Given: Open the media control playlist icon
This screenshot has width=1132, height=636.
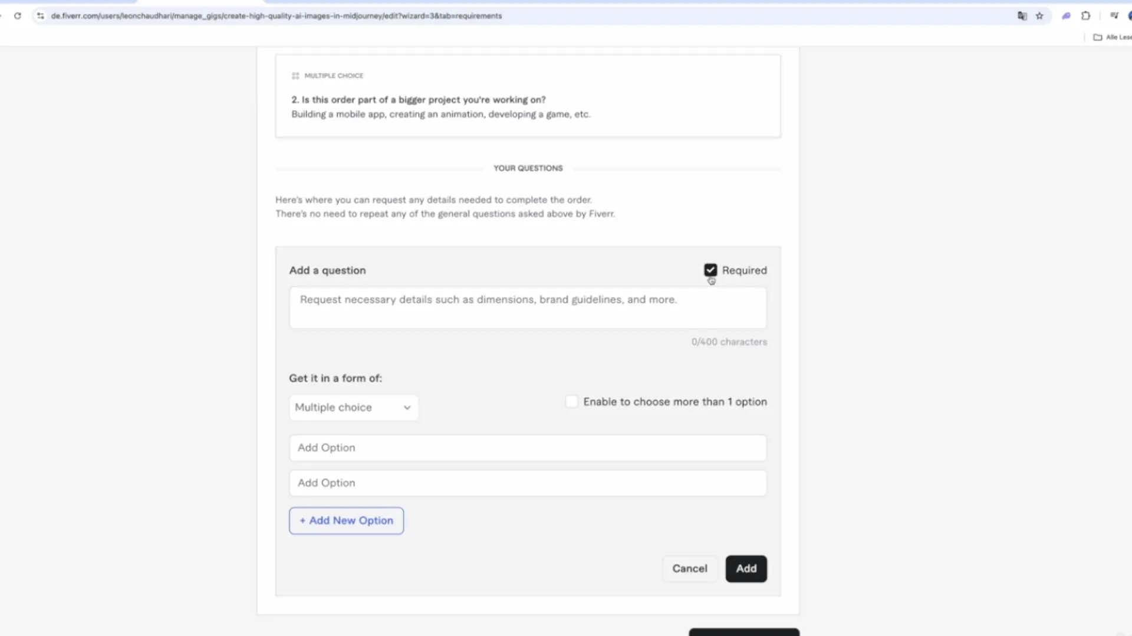Looking at the screenshot, I should click(1114, 16).
